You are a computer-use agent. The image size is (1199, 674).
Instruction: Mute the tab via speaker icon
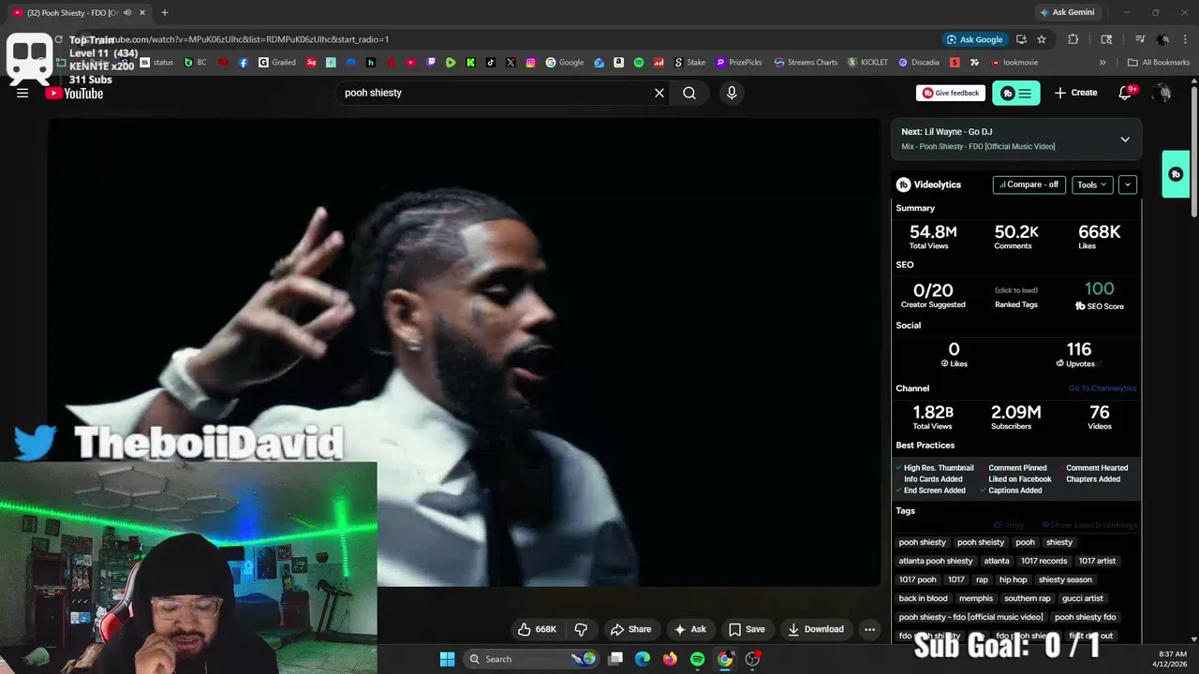point(127,12)
